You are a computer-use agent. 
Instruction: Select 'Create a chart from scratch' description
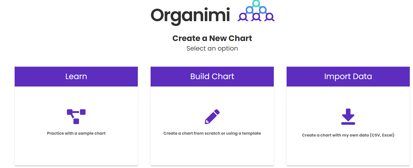click(212, 133)
